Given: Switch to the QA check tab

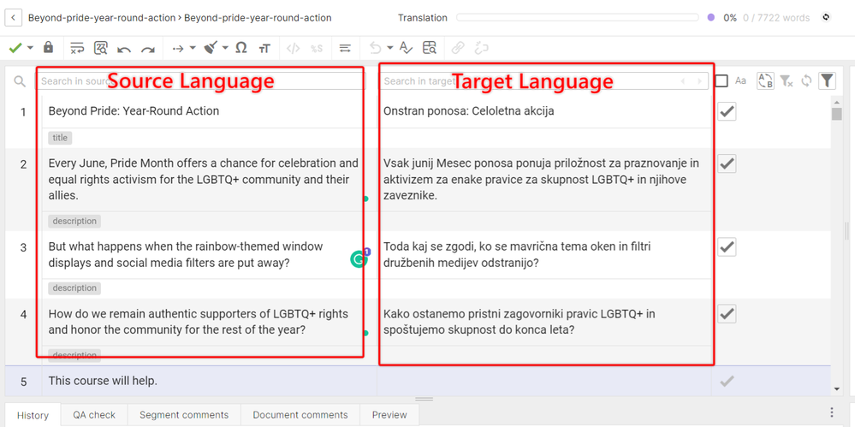Looking at the screenshot, I should [94, 415].
